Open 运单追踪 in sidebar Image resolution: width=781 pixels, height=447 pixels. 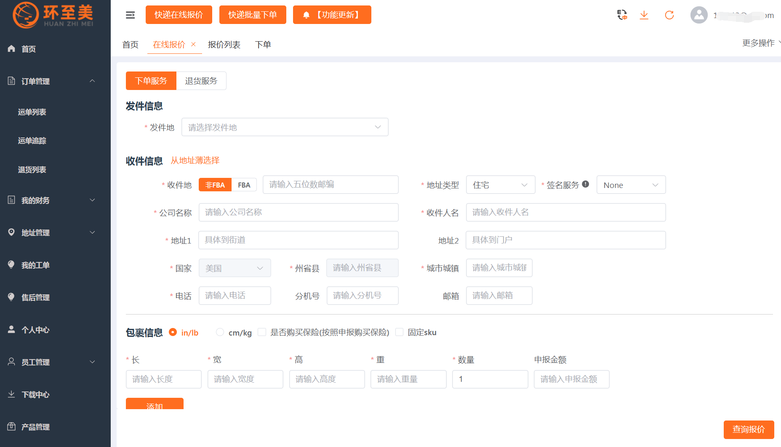click(32, 140)
